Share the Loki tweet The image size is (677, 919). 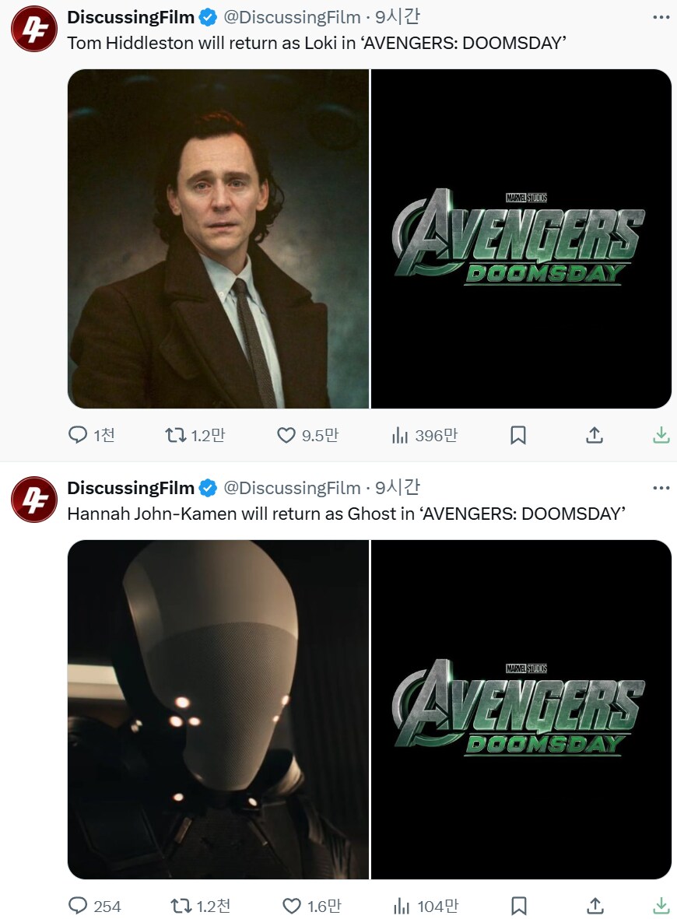(595, 435)
